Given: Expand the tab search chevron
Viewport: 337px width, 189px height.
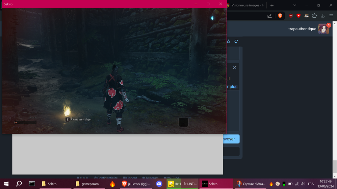Looking at the screenshot, I should click(295, 5).
